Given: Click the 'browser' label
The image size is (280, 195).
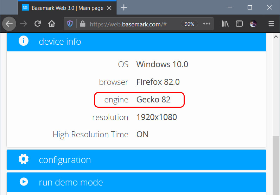Looking at the screenshot, I should click(x=114, y=82).
